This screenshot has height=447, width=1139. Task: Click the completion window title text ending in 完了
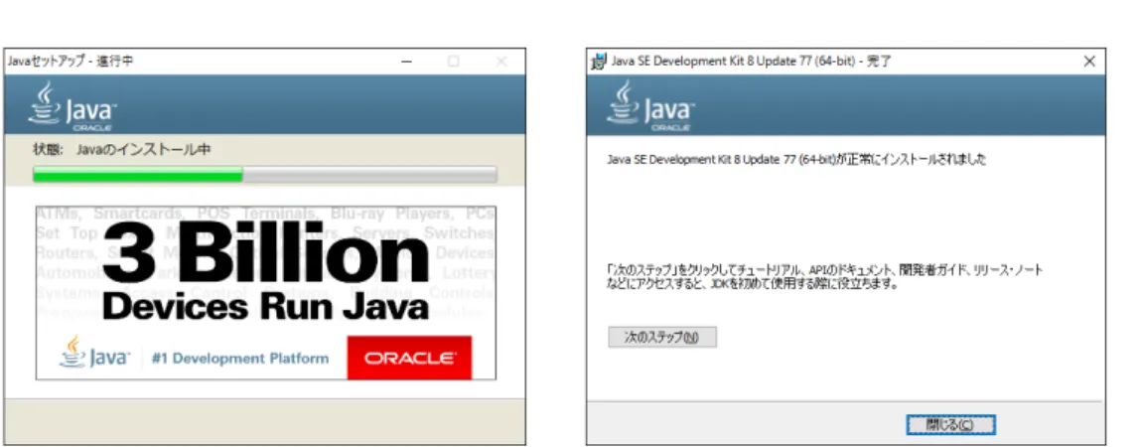[x=751, y=62]
